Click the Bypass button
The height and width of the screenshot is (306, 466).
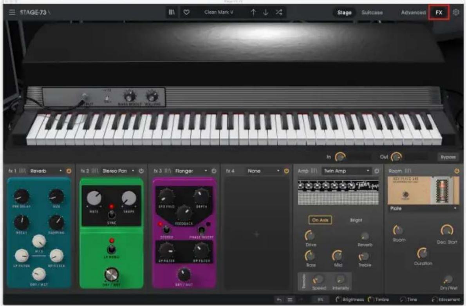448,157
